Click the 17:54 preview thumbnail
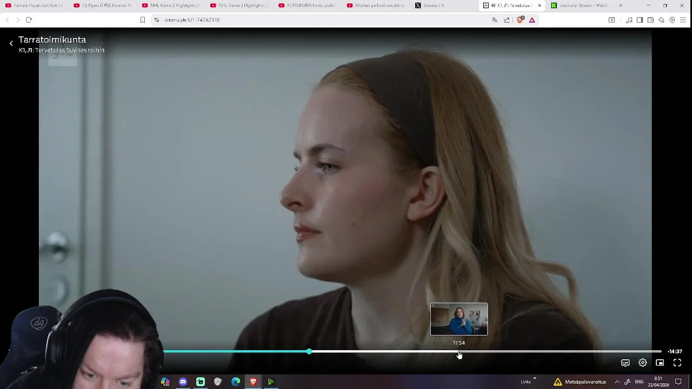This screenshot has height=389, width=692. (459, 319)
